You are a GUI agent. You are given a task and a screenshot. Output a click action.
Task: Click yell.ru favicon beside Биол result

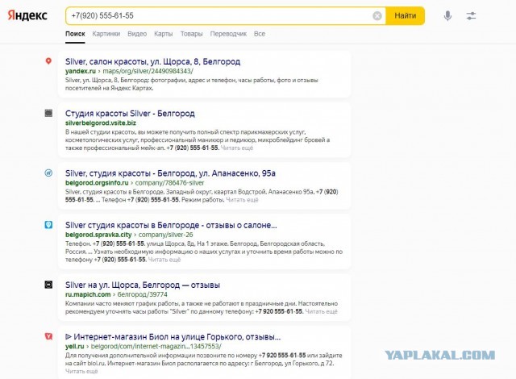(48, 336)
